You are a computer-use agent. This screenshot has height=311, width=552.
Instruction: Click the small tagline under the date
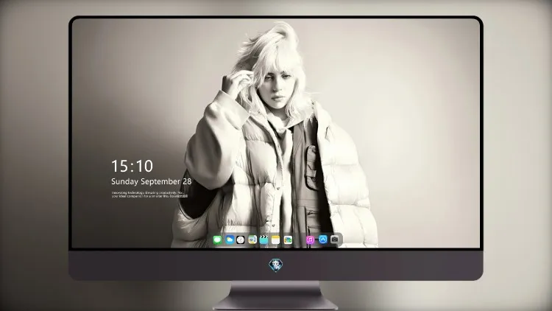tap(149, 195)
